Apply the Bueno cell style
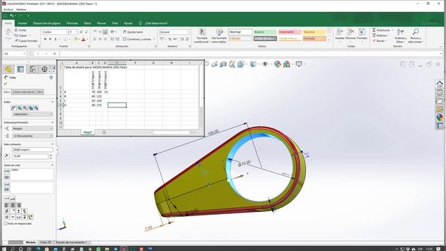446x251 pixels. [265, 32]
